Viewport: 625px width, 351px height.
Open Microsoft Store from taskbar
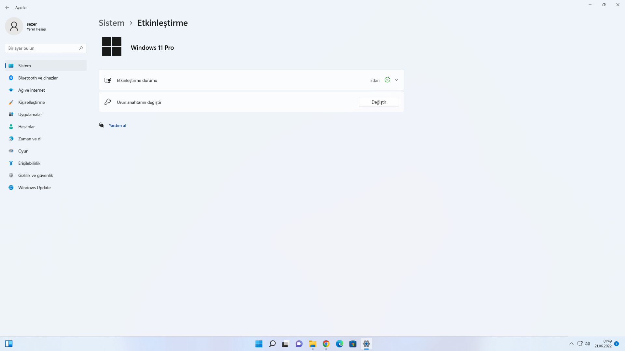(x=353, y=344)
